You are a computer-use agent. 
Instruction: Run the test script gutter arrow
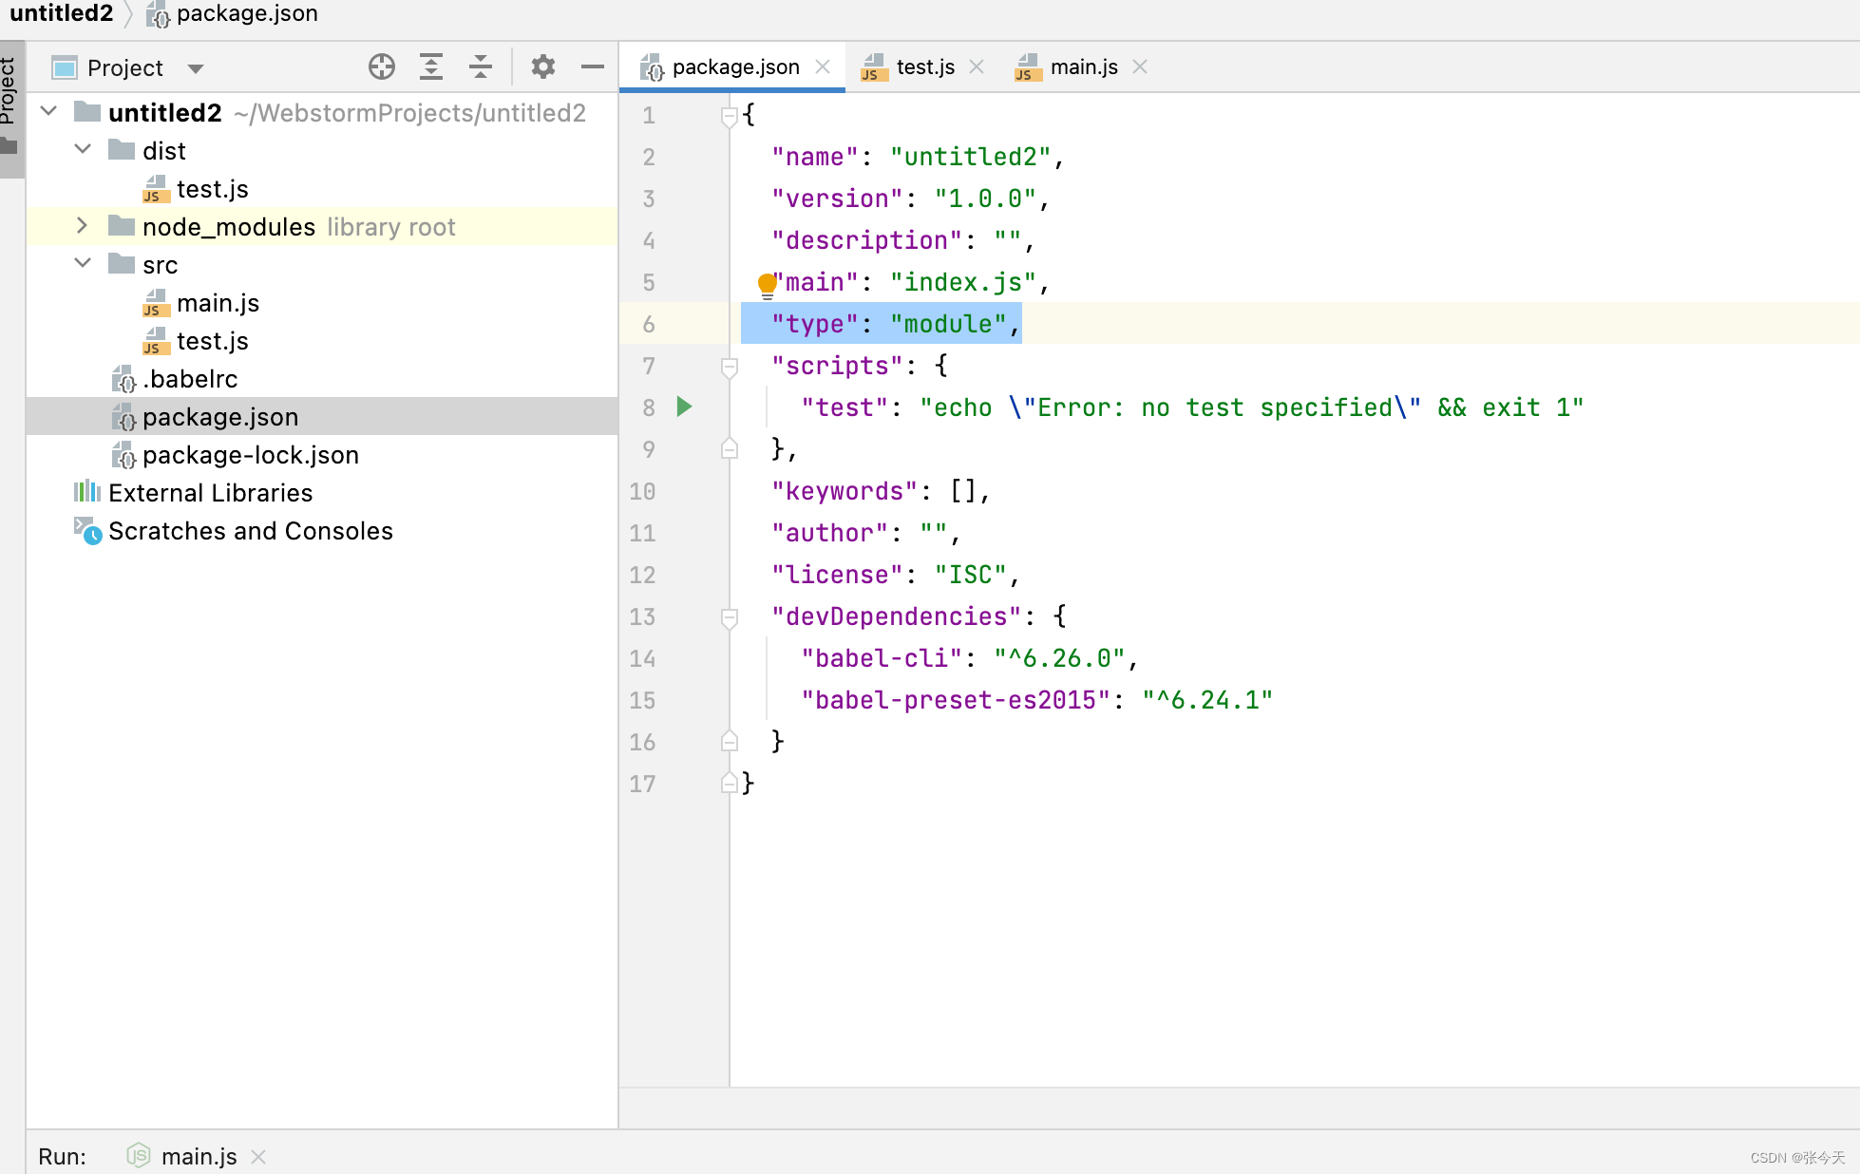684,407
